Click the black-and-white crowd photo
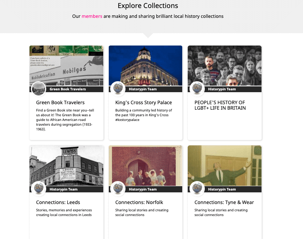The height and width of the screenshot is (239, 303). (x=224, y=65)
